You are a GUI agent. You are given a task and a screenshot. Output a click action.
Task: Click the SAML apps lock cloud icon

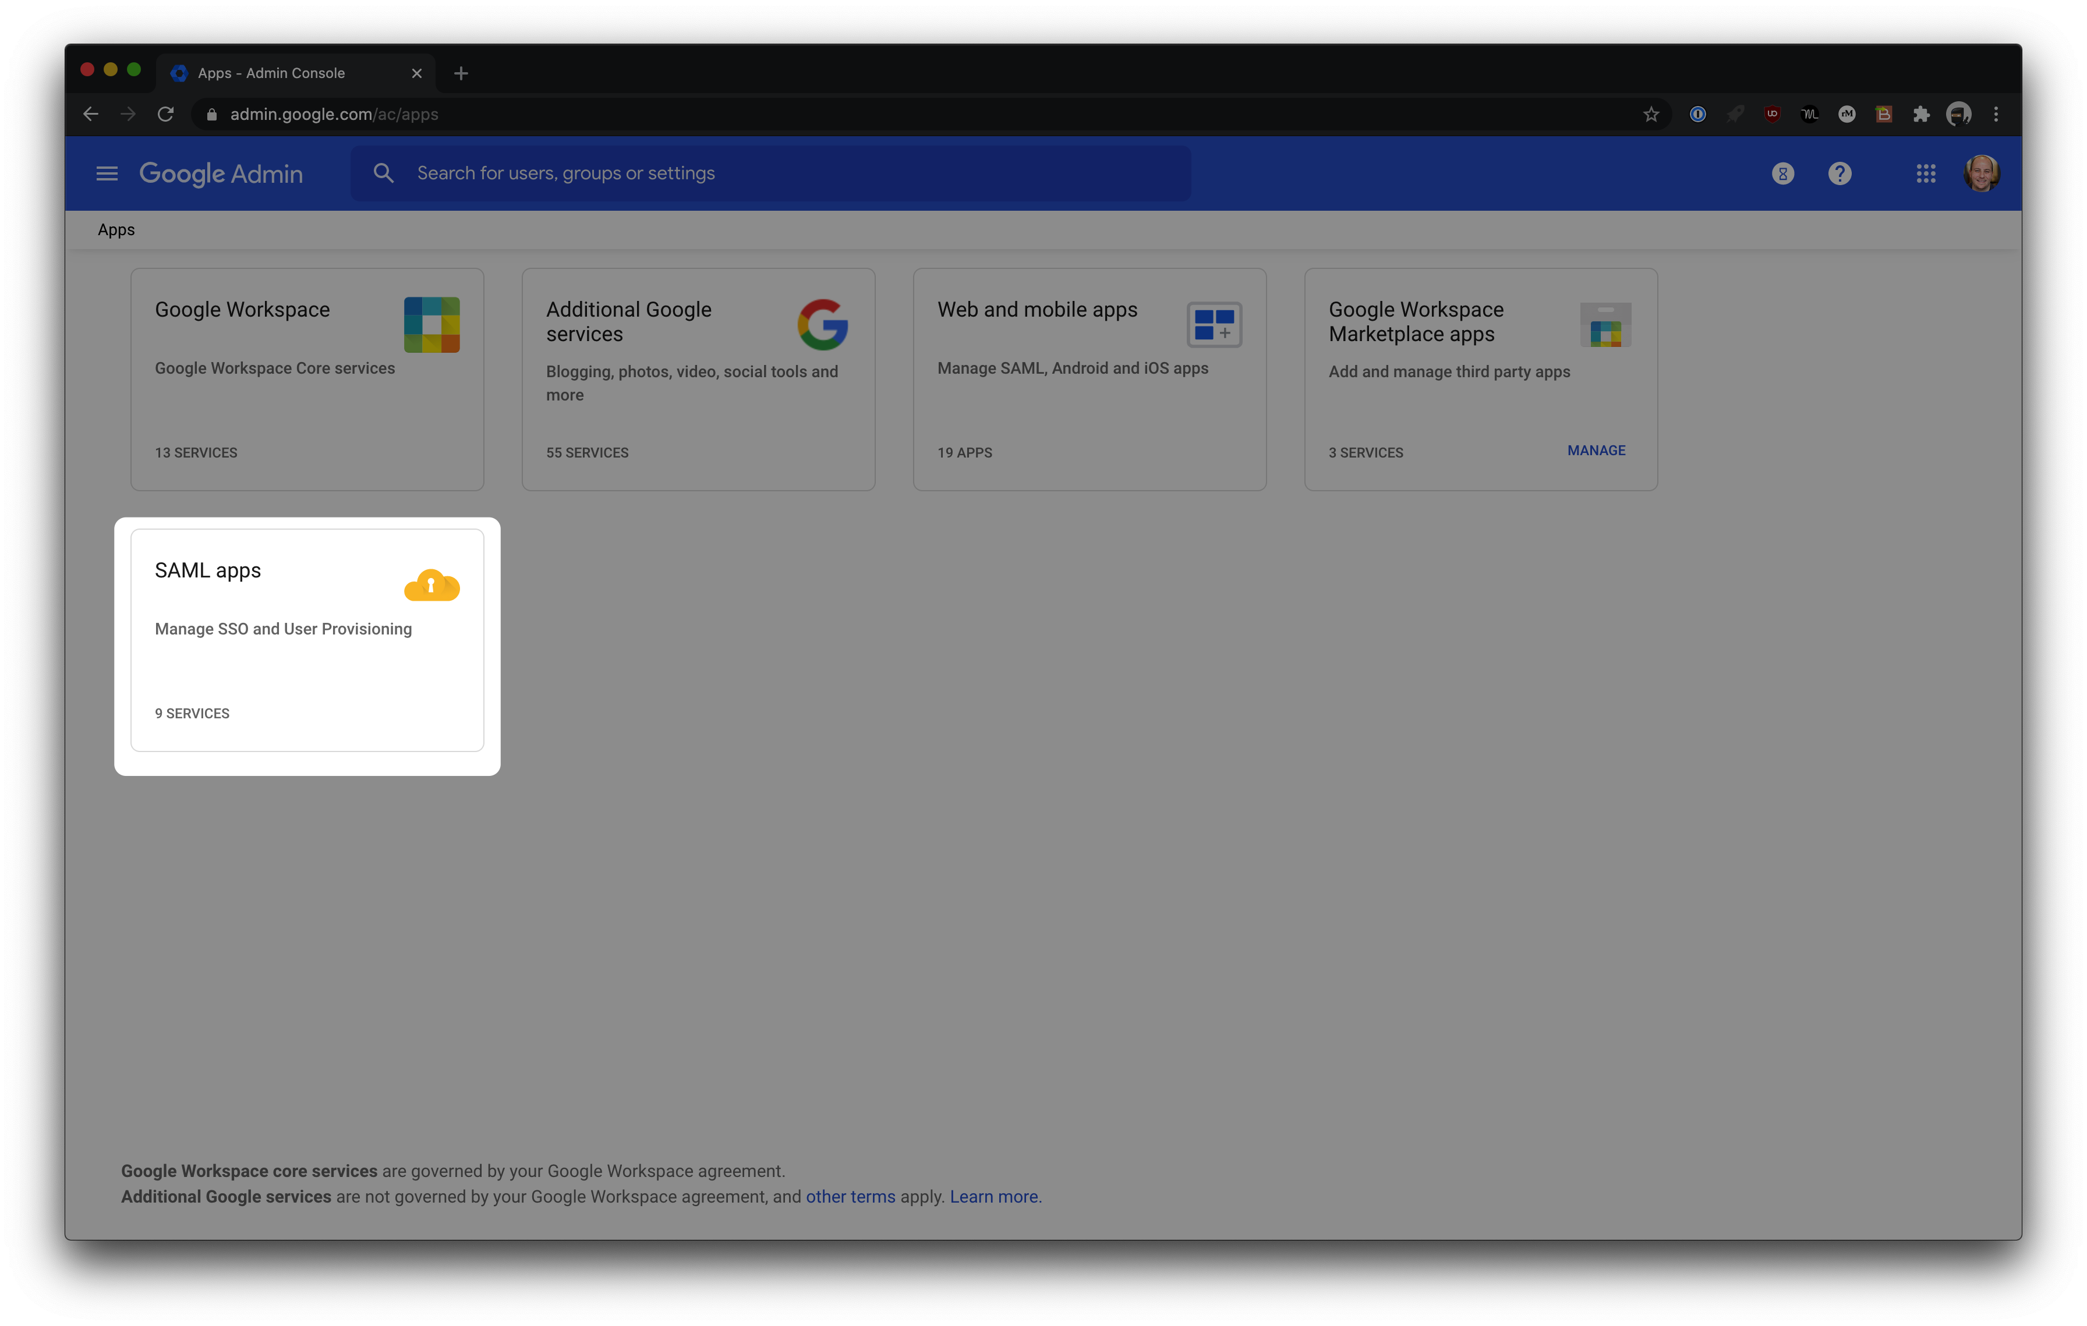tap(431, 586)
